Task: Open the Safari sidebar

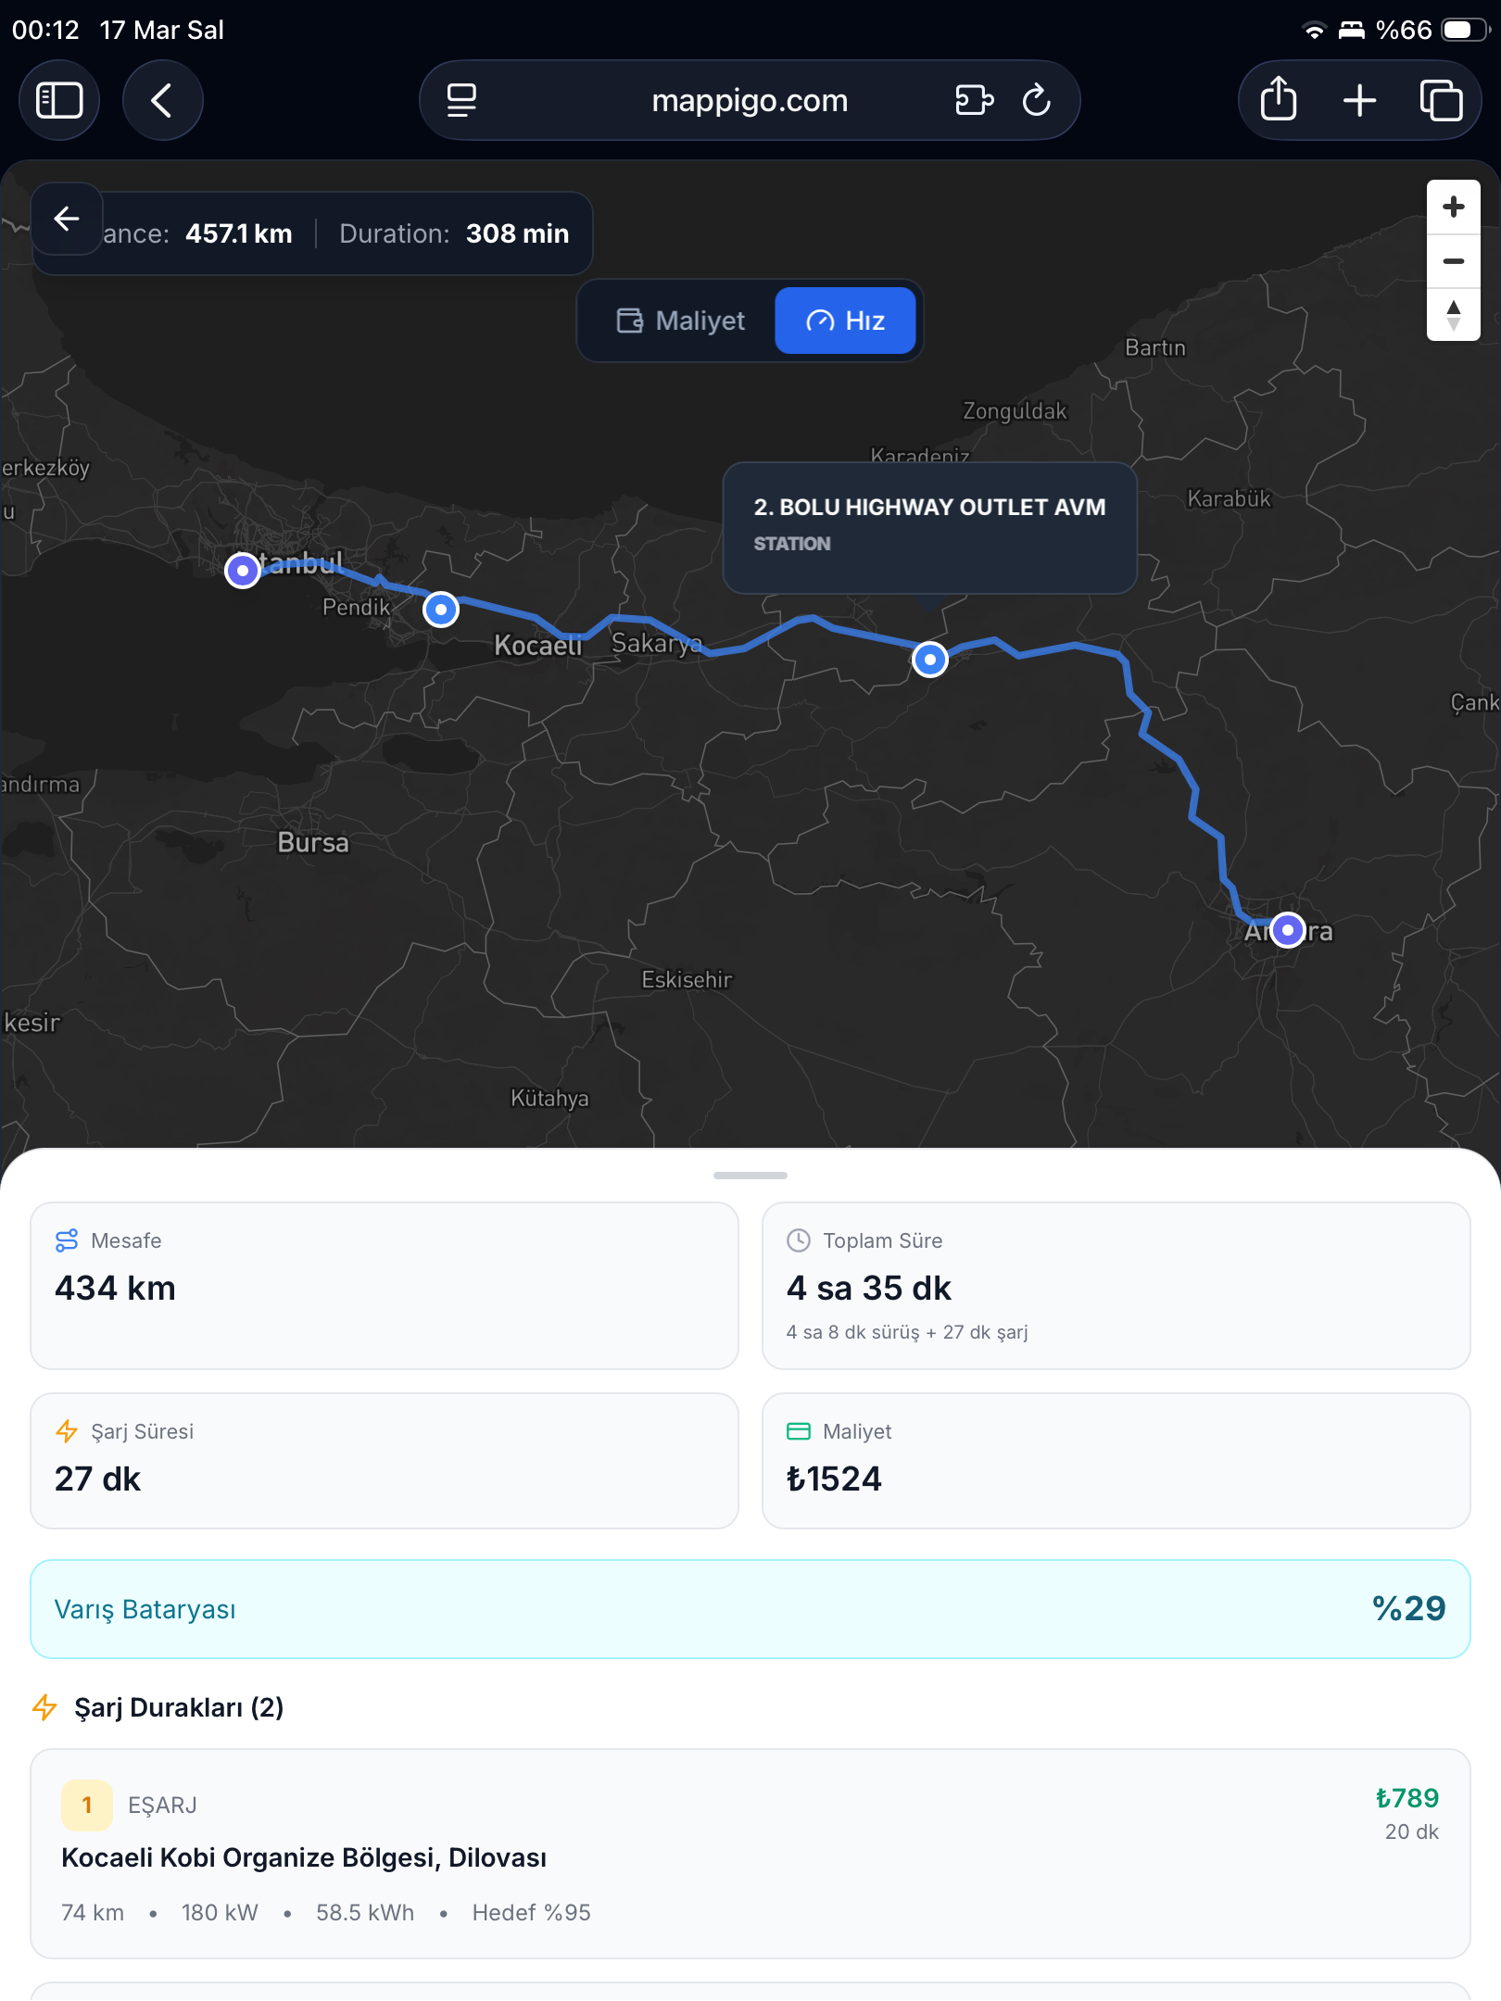Action: (x=59, y=100)
